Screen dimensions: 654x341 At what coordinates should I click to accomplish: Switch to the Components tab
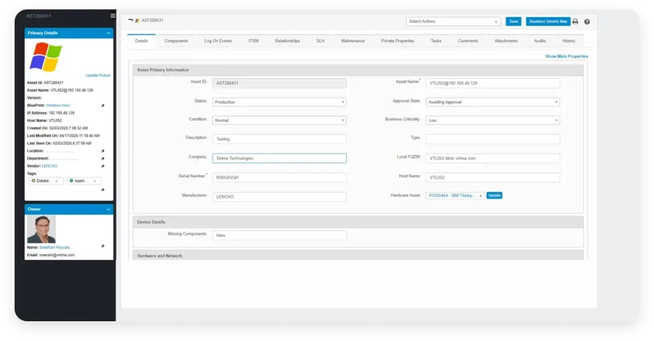[x=176, y=41]
